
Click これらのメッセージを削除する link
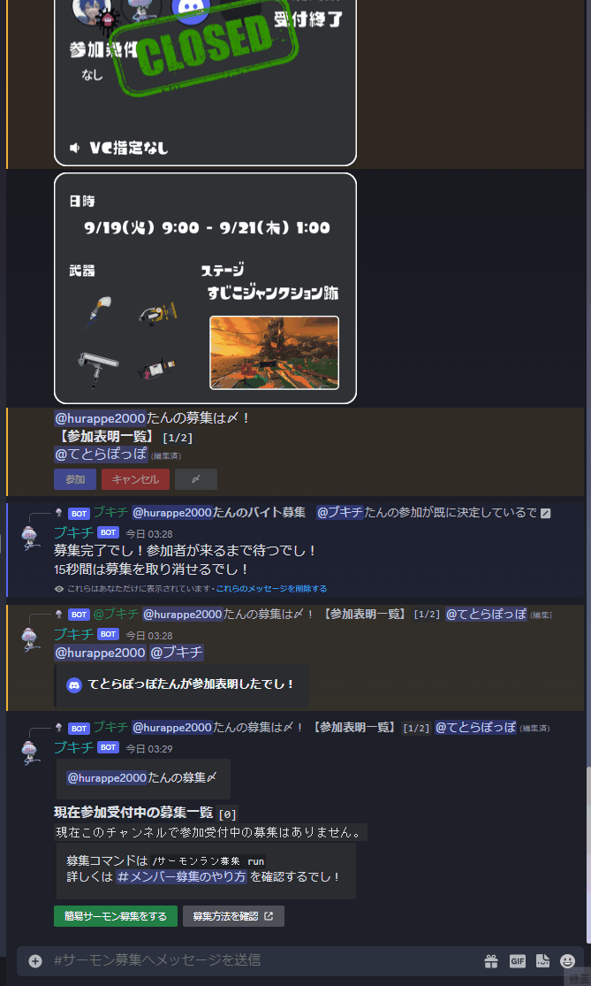point(271,589)
